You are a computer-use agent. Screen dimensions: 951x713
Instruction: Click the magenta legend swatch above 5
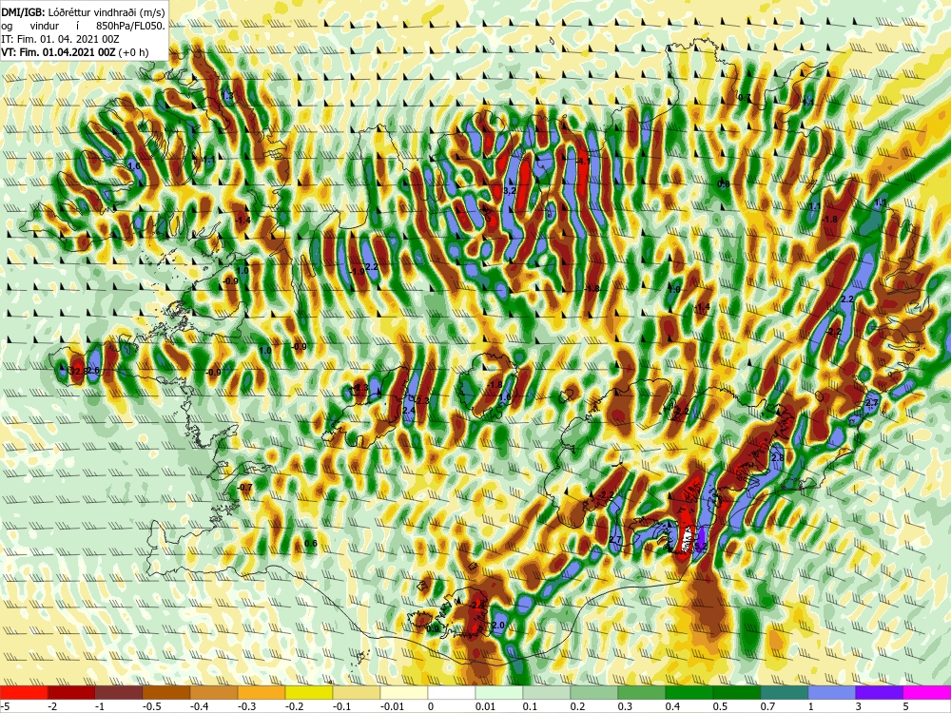[927, 692]
